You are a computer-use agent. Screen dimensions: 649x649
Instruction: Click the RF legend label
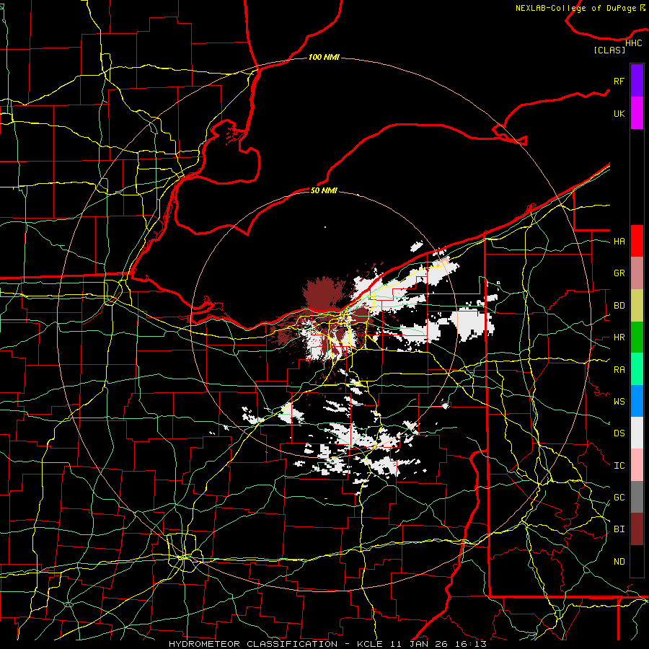(x=619, y=81)
